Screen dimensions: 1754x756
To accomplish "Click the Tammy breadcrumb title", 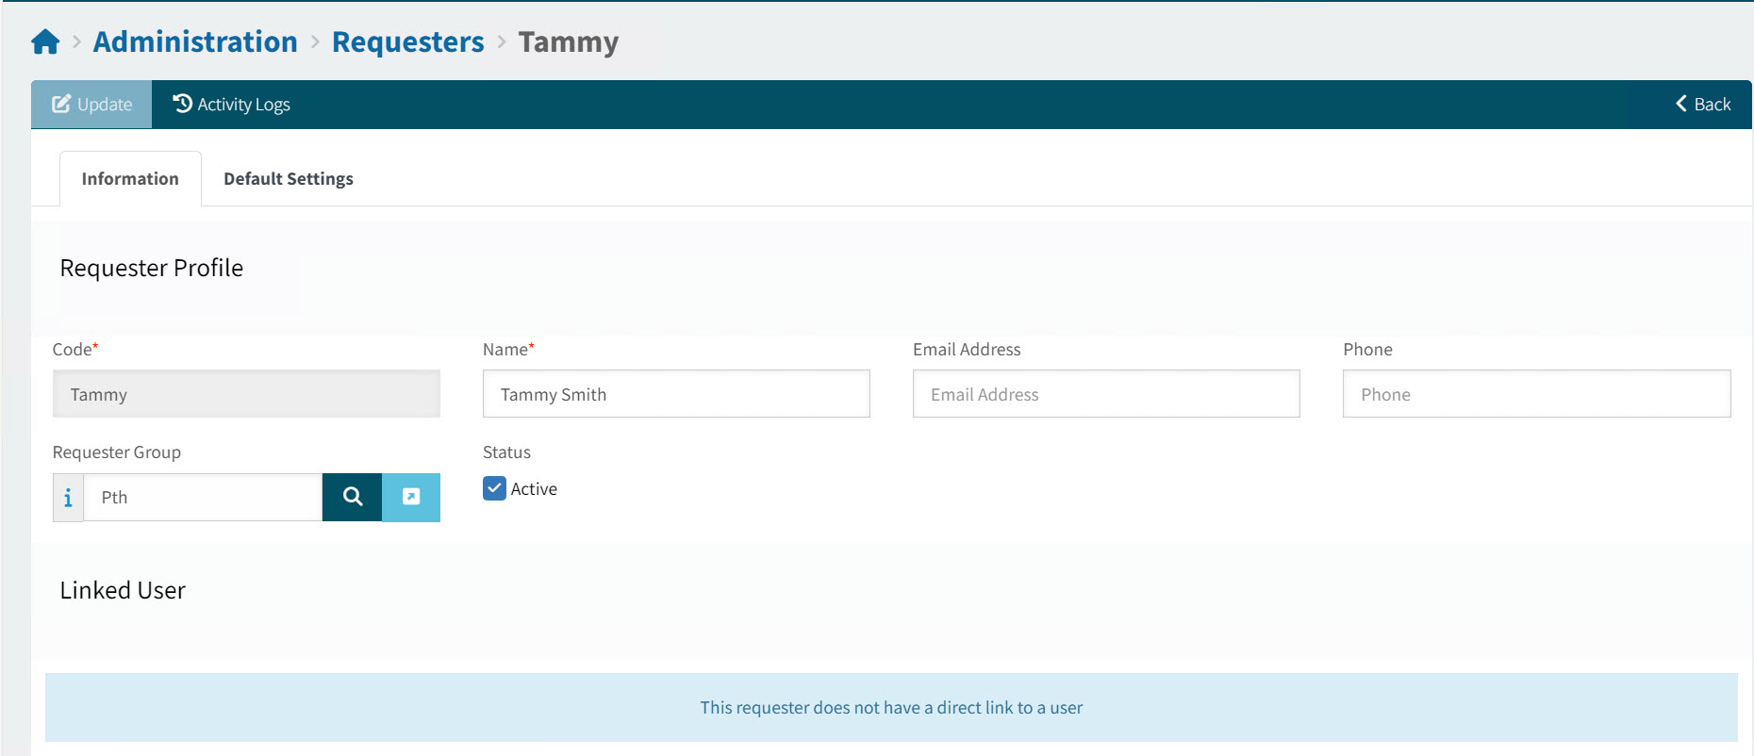I will tap(568, 42).
